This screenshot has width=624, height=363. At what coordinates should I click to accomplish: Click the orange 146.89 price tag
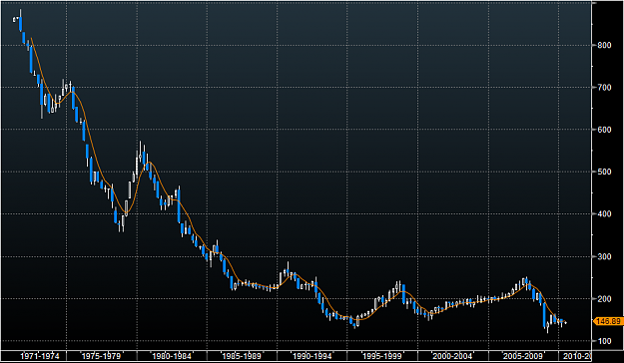click(x=608, y=321)
